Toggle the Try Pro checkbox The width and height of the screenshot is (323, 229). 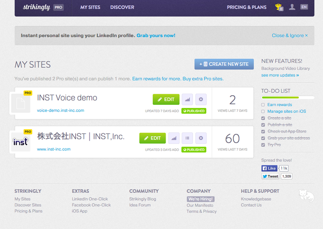click(263, 145)
